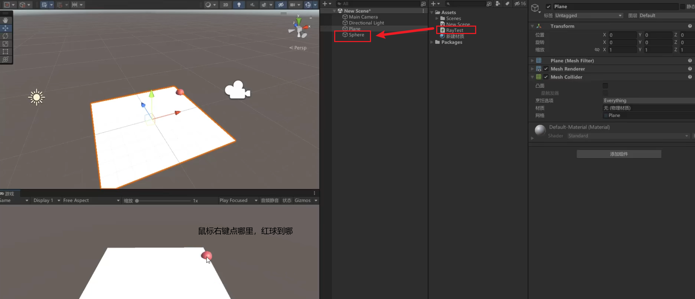Select Sphere in Hierarchy

[356, 35]
